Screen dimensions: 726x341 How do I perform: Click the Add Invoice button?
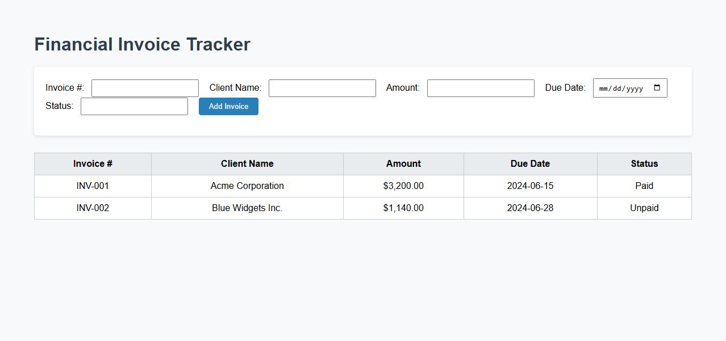pyautogui.click(x=228, y=106)
